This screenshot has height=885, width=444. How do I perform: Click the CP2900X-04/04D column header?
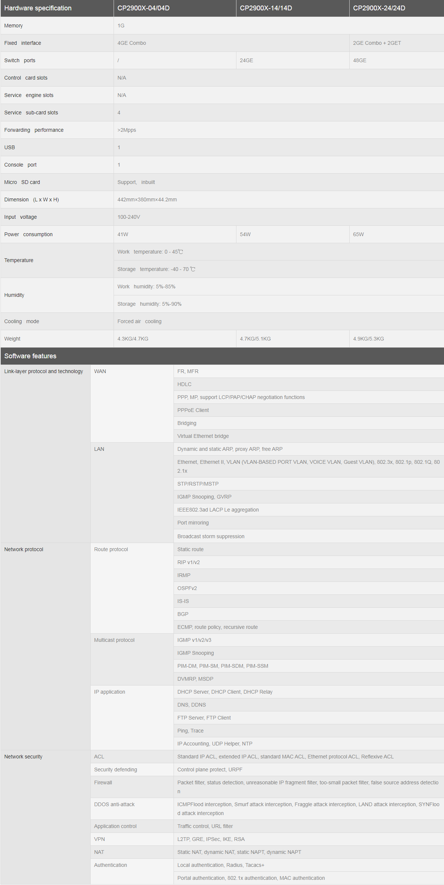tap(175, 8)
